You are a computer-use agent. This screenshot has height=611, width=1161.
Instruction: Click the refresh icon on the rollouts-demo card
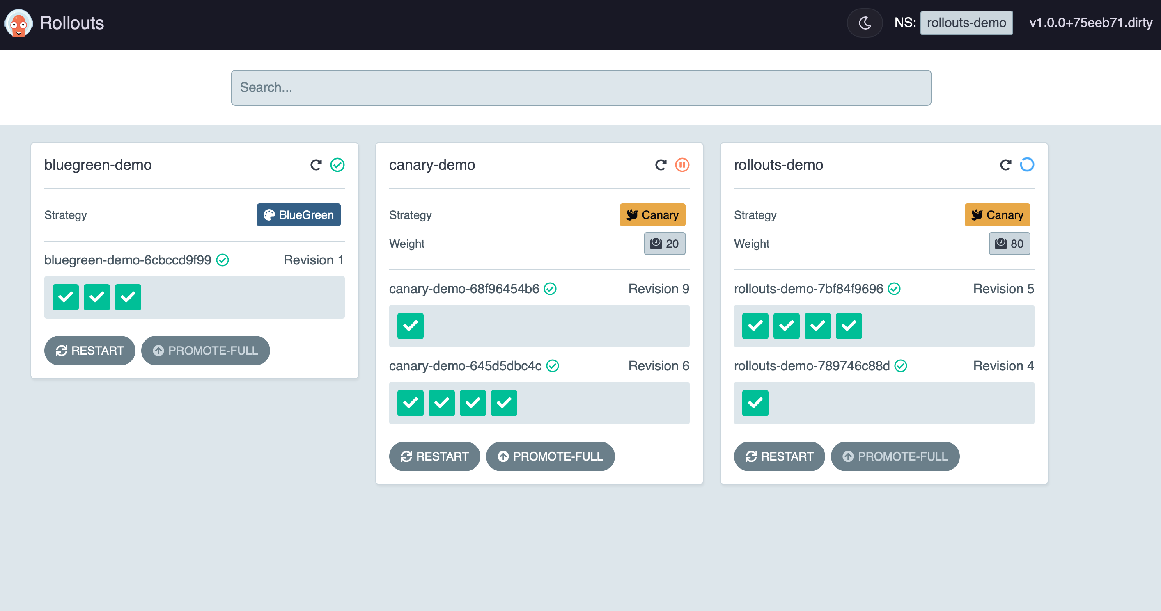click(1005, 165)
